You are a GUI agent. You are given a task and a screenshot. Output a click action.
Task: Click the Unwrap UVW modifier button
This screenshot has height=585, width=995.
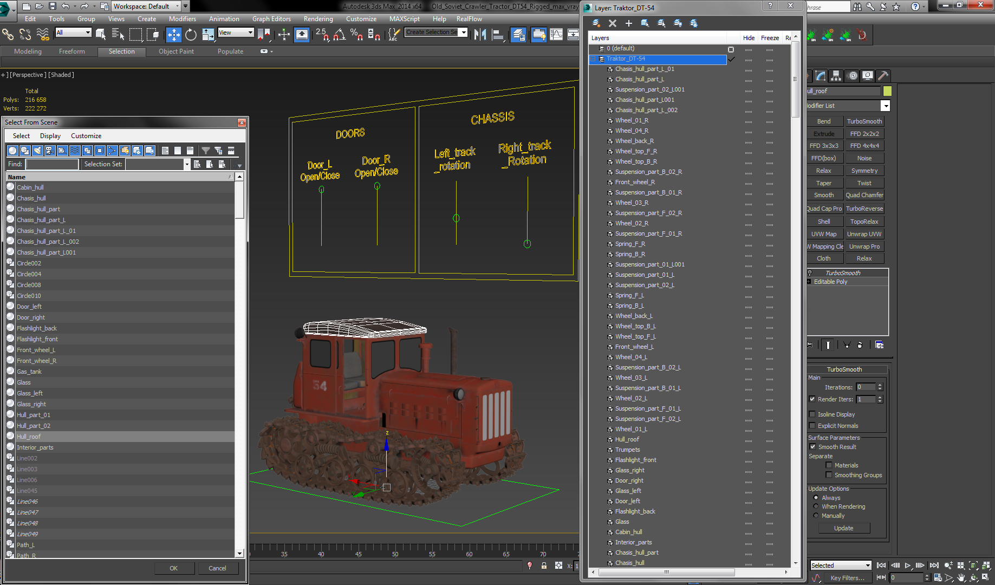tap(864, 234)
